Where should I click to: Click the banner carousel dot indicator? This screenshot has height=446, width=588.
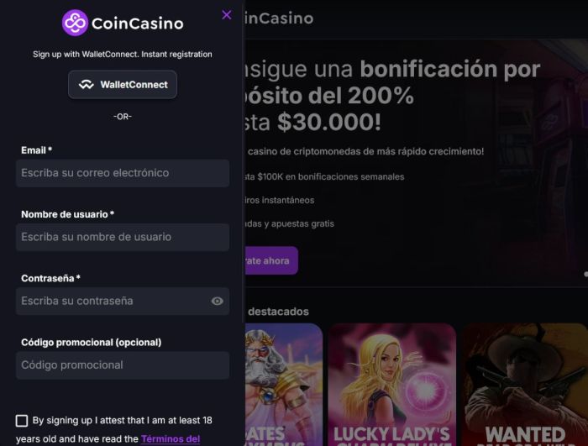click(585, 274)
